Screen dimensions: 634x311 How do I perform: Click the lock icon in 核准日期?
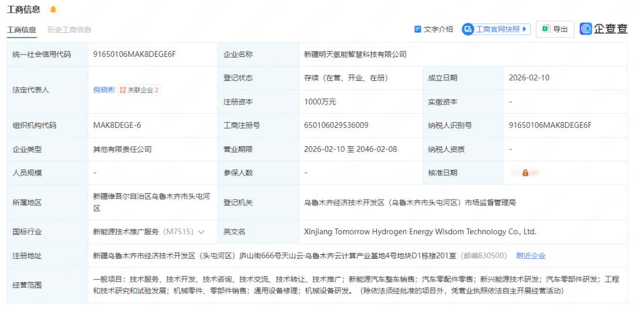click(x=525, y=173)
